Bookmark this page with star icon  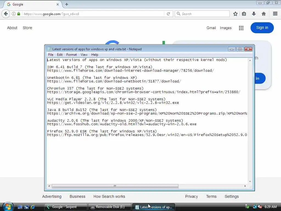235,14
